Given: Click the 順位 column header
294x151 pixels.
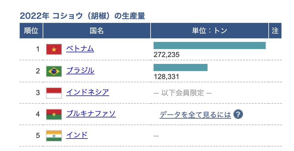Looking at the screenshot, I should click(x=31, y=31).
